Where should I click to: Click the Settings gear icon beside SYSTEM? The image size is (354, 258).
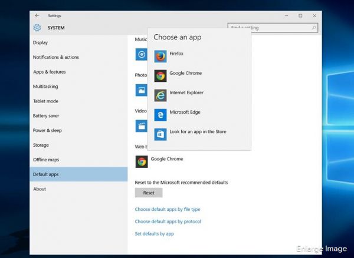pos(37,28)
